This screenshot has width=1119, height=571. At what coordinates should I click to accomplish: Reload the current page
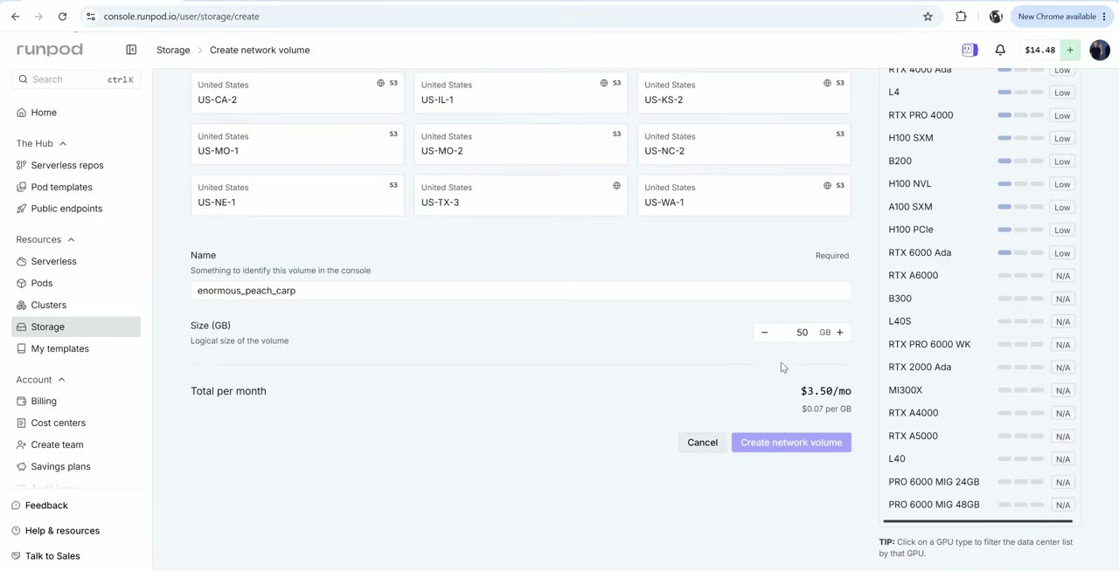[x=62, y=16]
